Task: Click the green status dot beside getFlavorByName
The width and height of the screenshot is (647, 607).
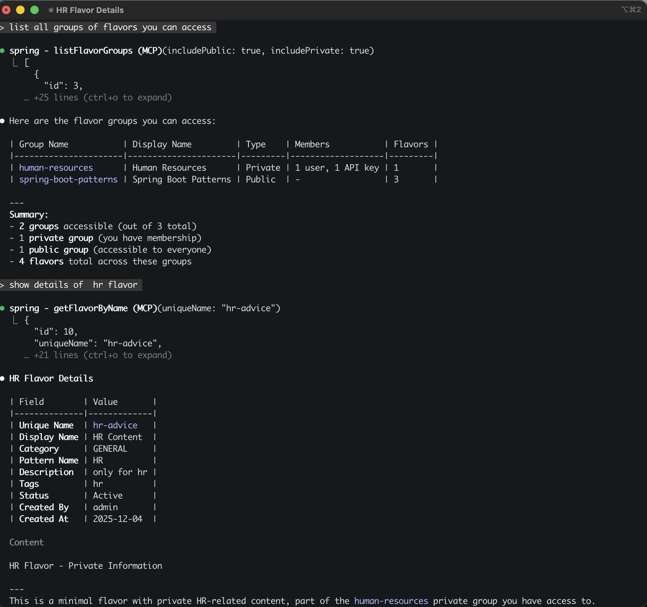Action: [2, 308]
